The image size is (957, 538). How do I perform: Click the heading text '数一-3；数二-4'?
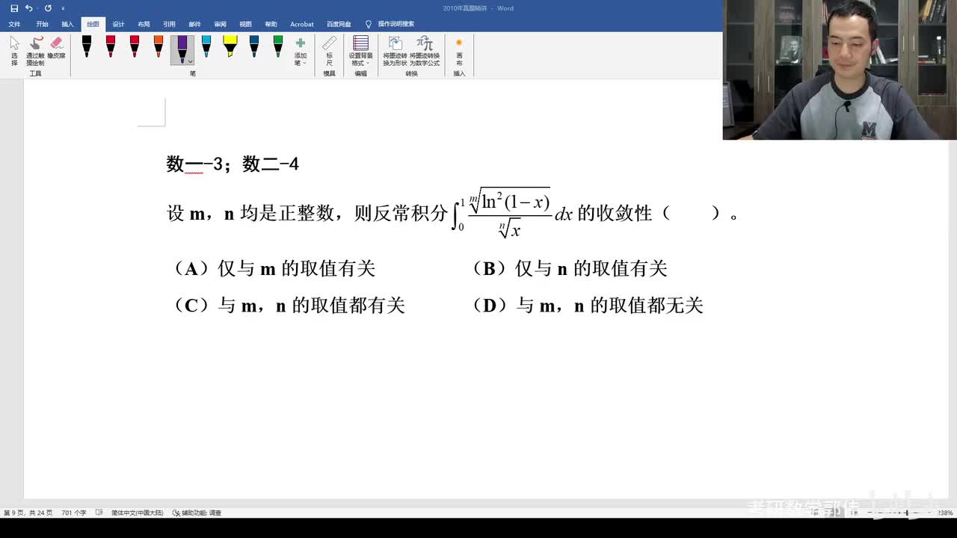(233, 164)
